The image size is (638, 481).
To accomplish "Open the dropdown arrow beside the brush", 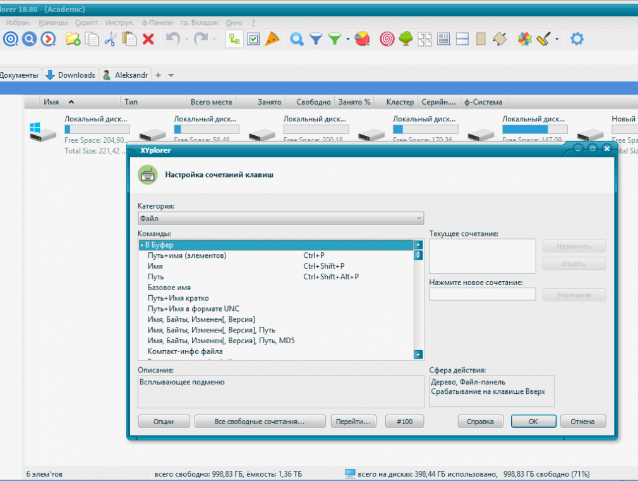I will [557, 40].
